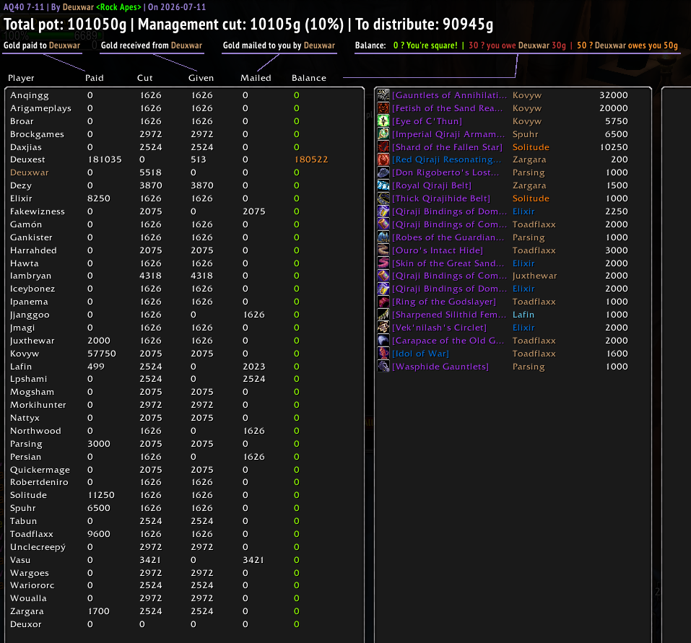Viewport: 691px width, 643px height.
Task: Click the Balance column header
Action: [x=309, y=78]
